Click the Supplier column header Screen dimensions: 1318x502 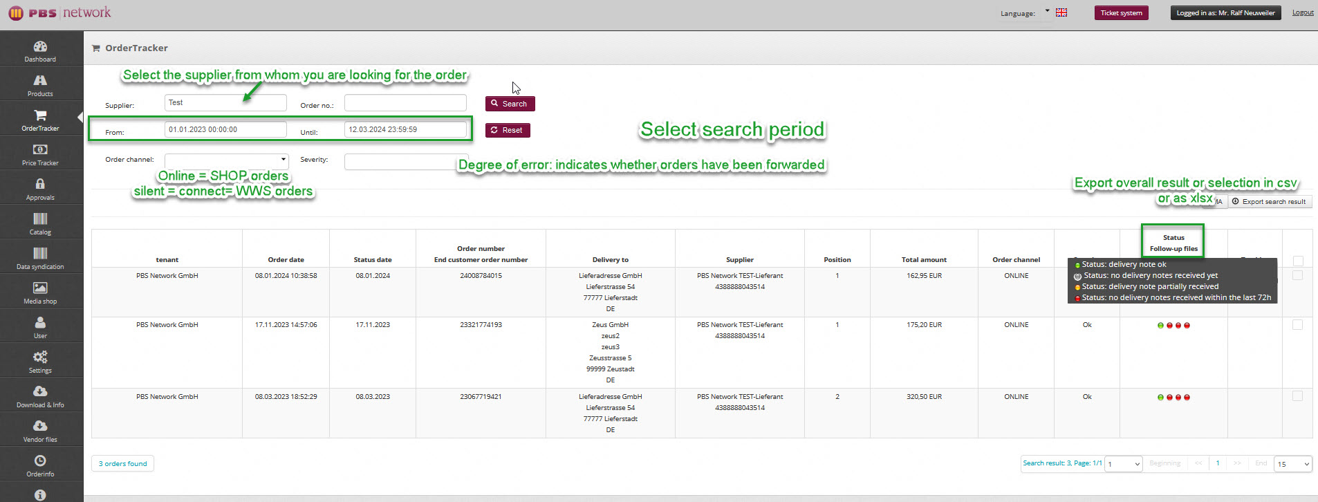point(740,260)
